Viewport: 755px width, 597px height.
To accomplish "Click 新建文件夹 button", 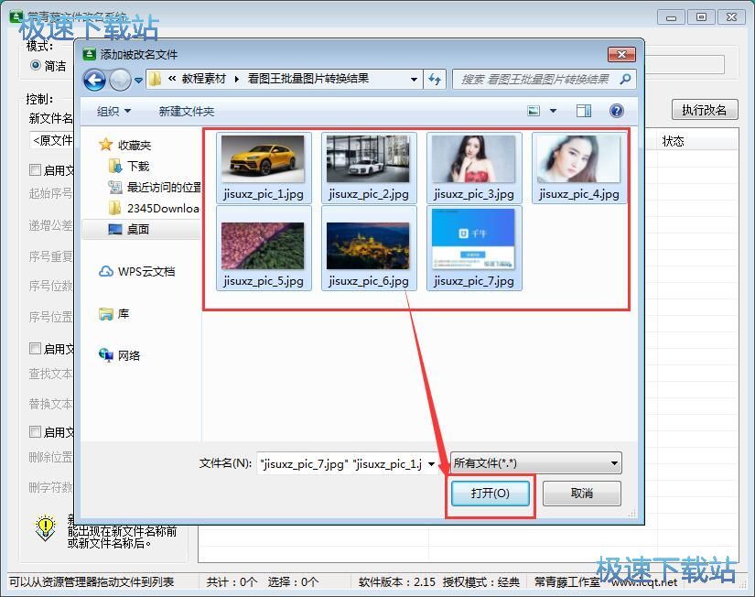I will (187, 112).
